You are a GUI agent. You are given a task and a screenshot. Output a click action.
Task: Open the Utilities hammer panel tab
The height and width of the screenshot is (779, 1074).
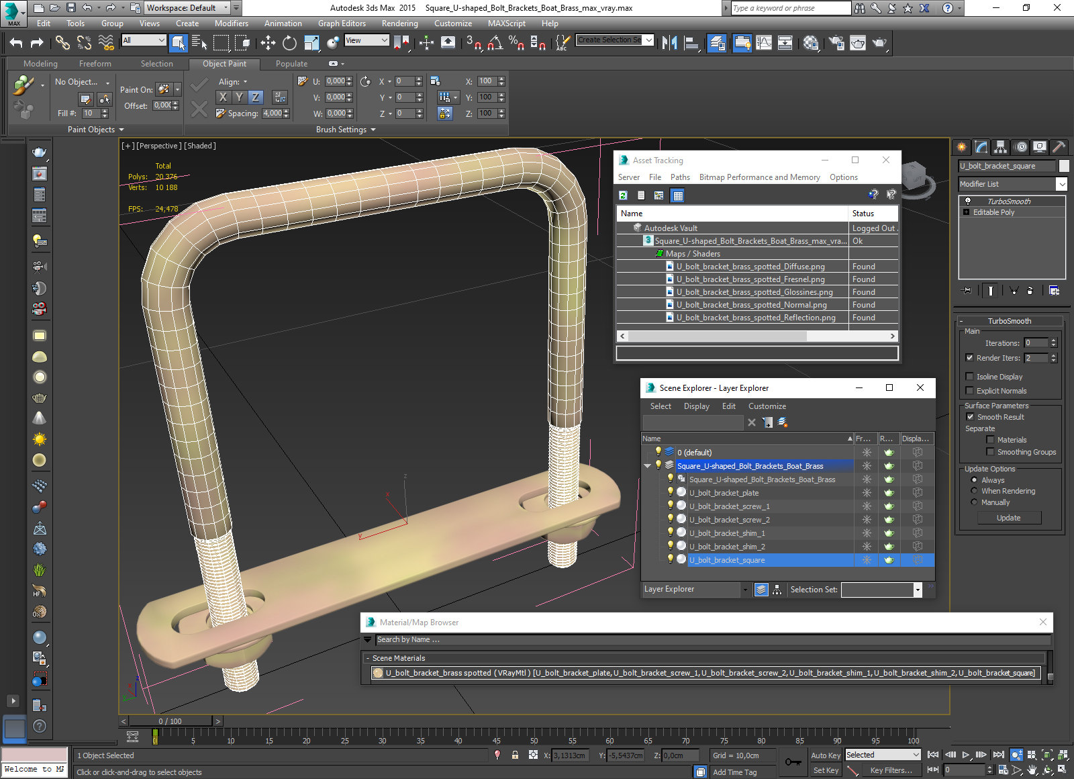click(1059, 146)
